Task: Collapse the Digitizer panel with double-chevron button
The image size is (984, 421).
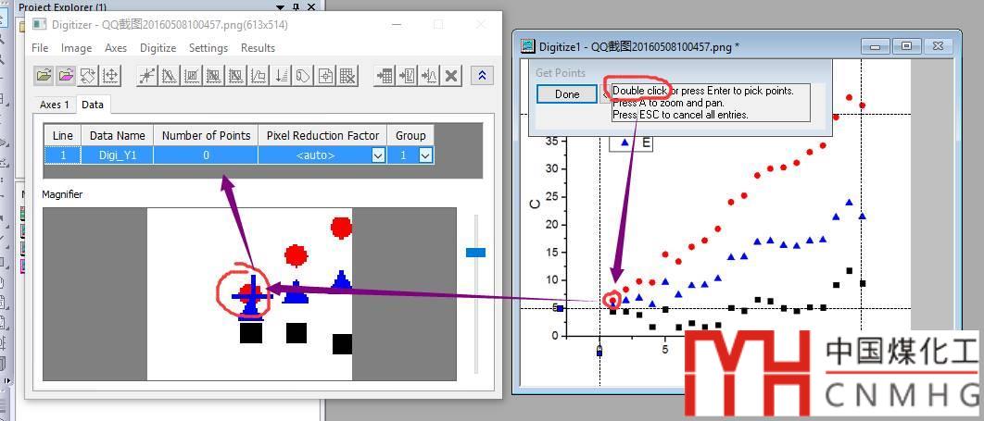Action: [482, 76]
